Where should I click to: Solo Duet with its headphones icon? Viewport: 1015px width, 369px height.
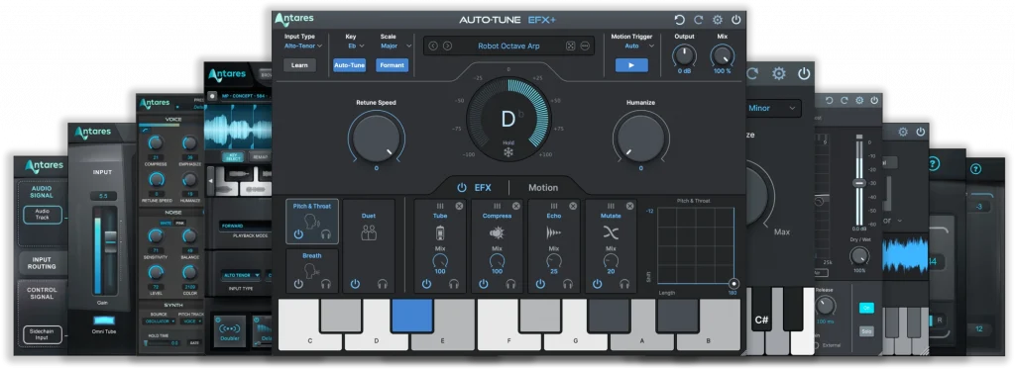coord(383,284)
